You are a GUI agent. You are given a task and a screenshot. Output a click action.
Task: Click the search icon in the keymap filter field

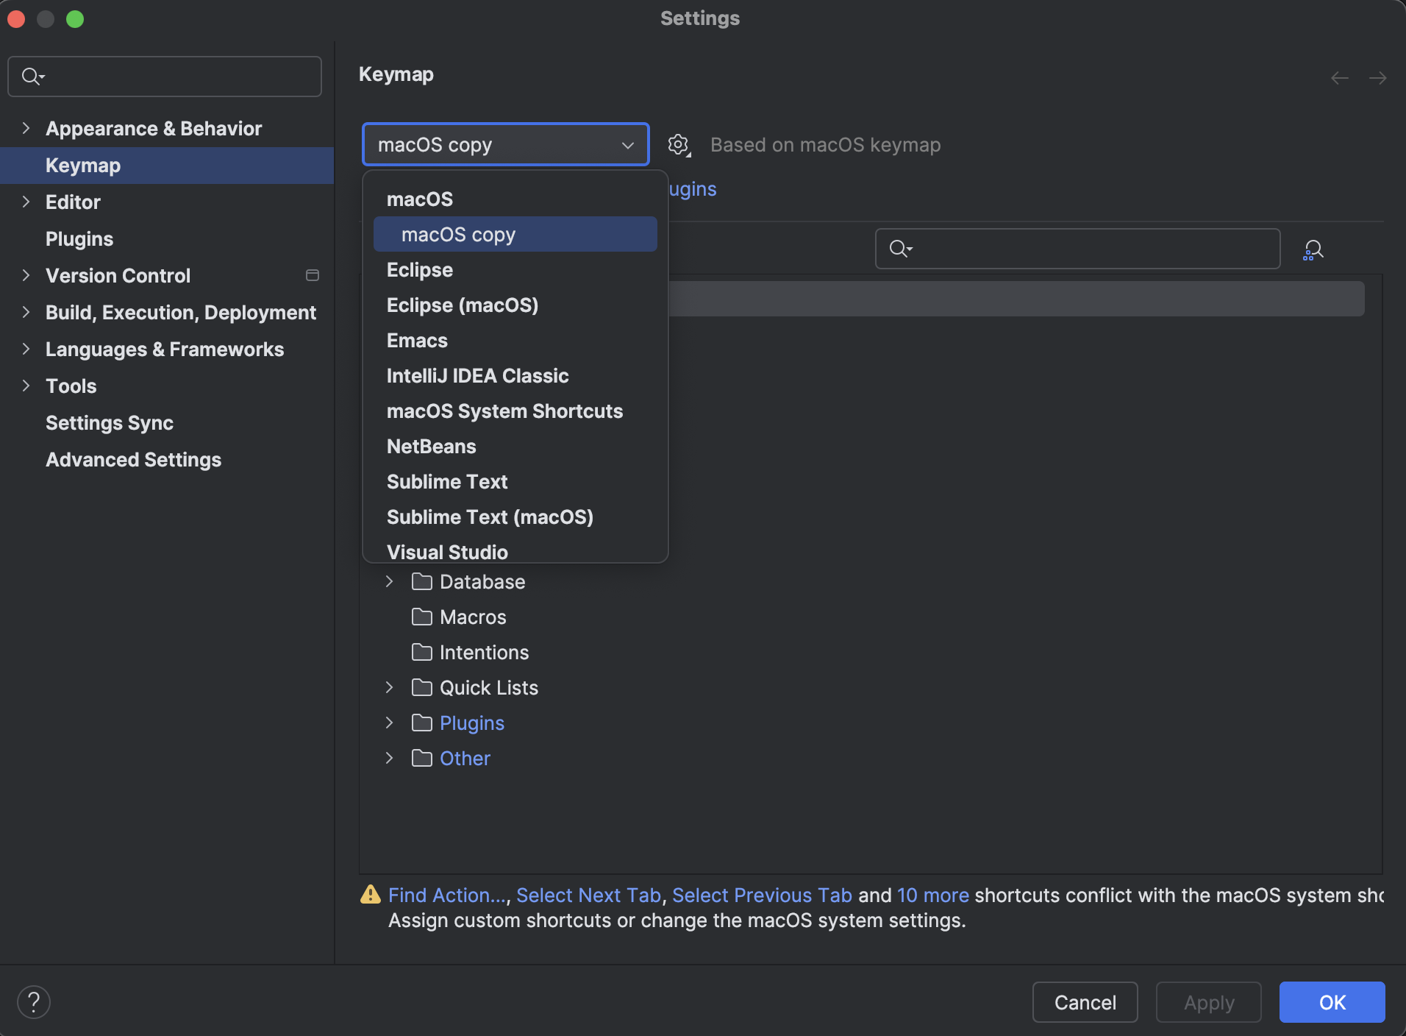coord(899,249)
